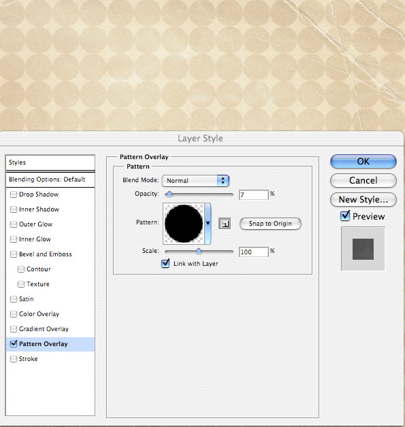Tick the Outer Glow checkbox
The image size is (405, 427).
[14, 224]
